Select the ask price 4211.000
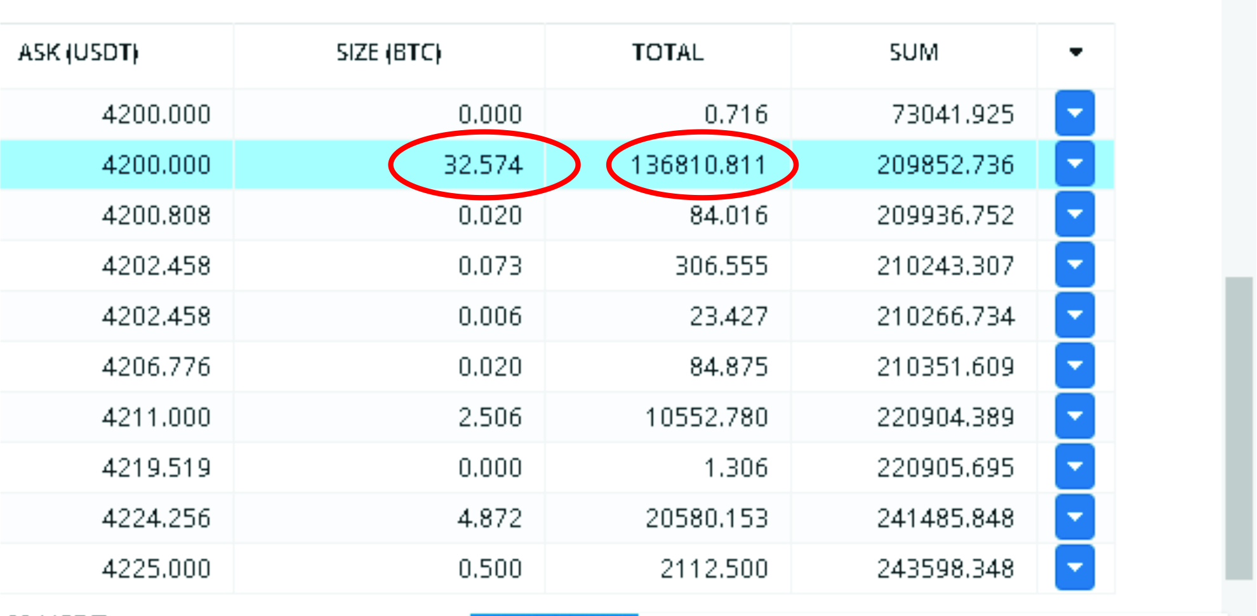The height and width of the screenshot is (616, 1257). [156, 417]
